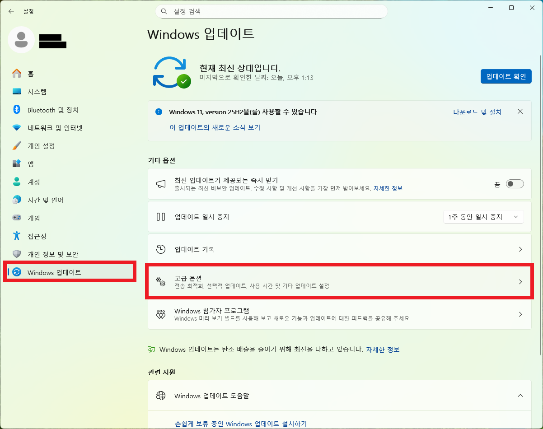Open the 계정 person icon
This screenshot has width=543, height=429.
17,182
